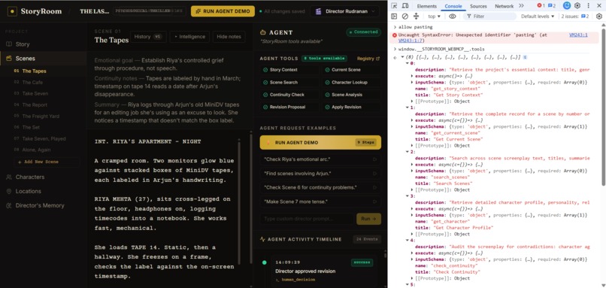Screen dimensions: 606x288
Task: Click the play icon for Arjun scenes
Action: click(374, 174)
